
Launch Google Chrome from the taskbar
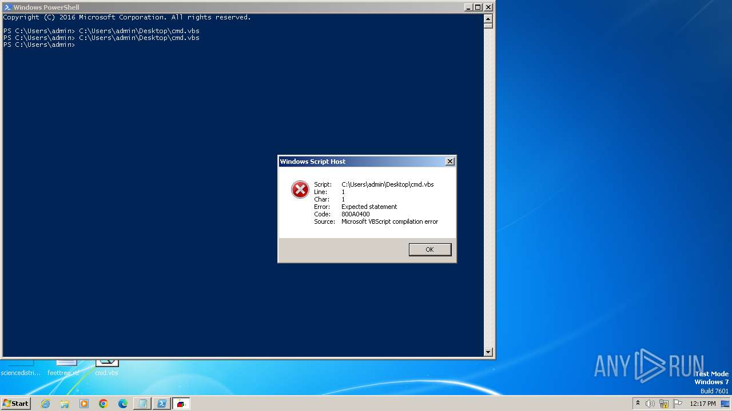104,404
